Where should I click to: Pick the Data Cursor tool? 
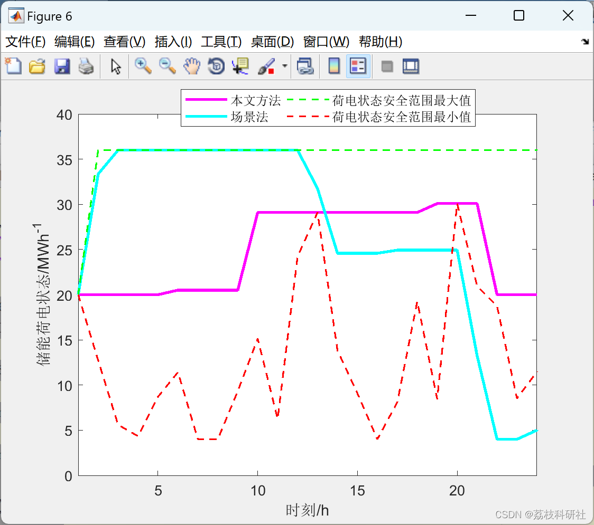pyautogui.click(x=240, y=66)
